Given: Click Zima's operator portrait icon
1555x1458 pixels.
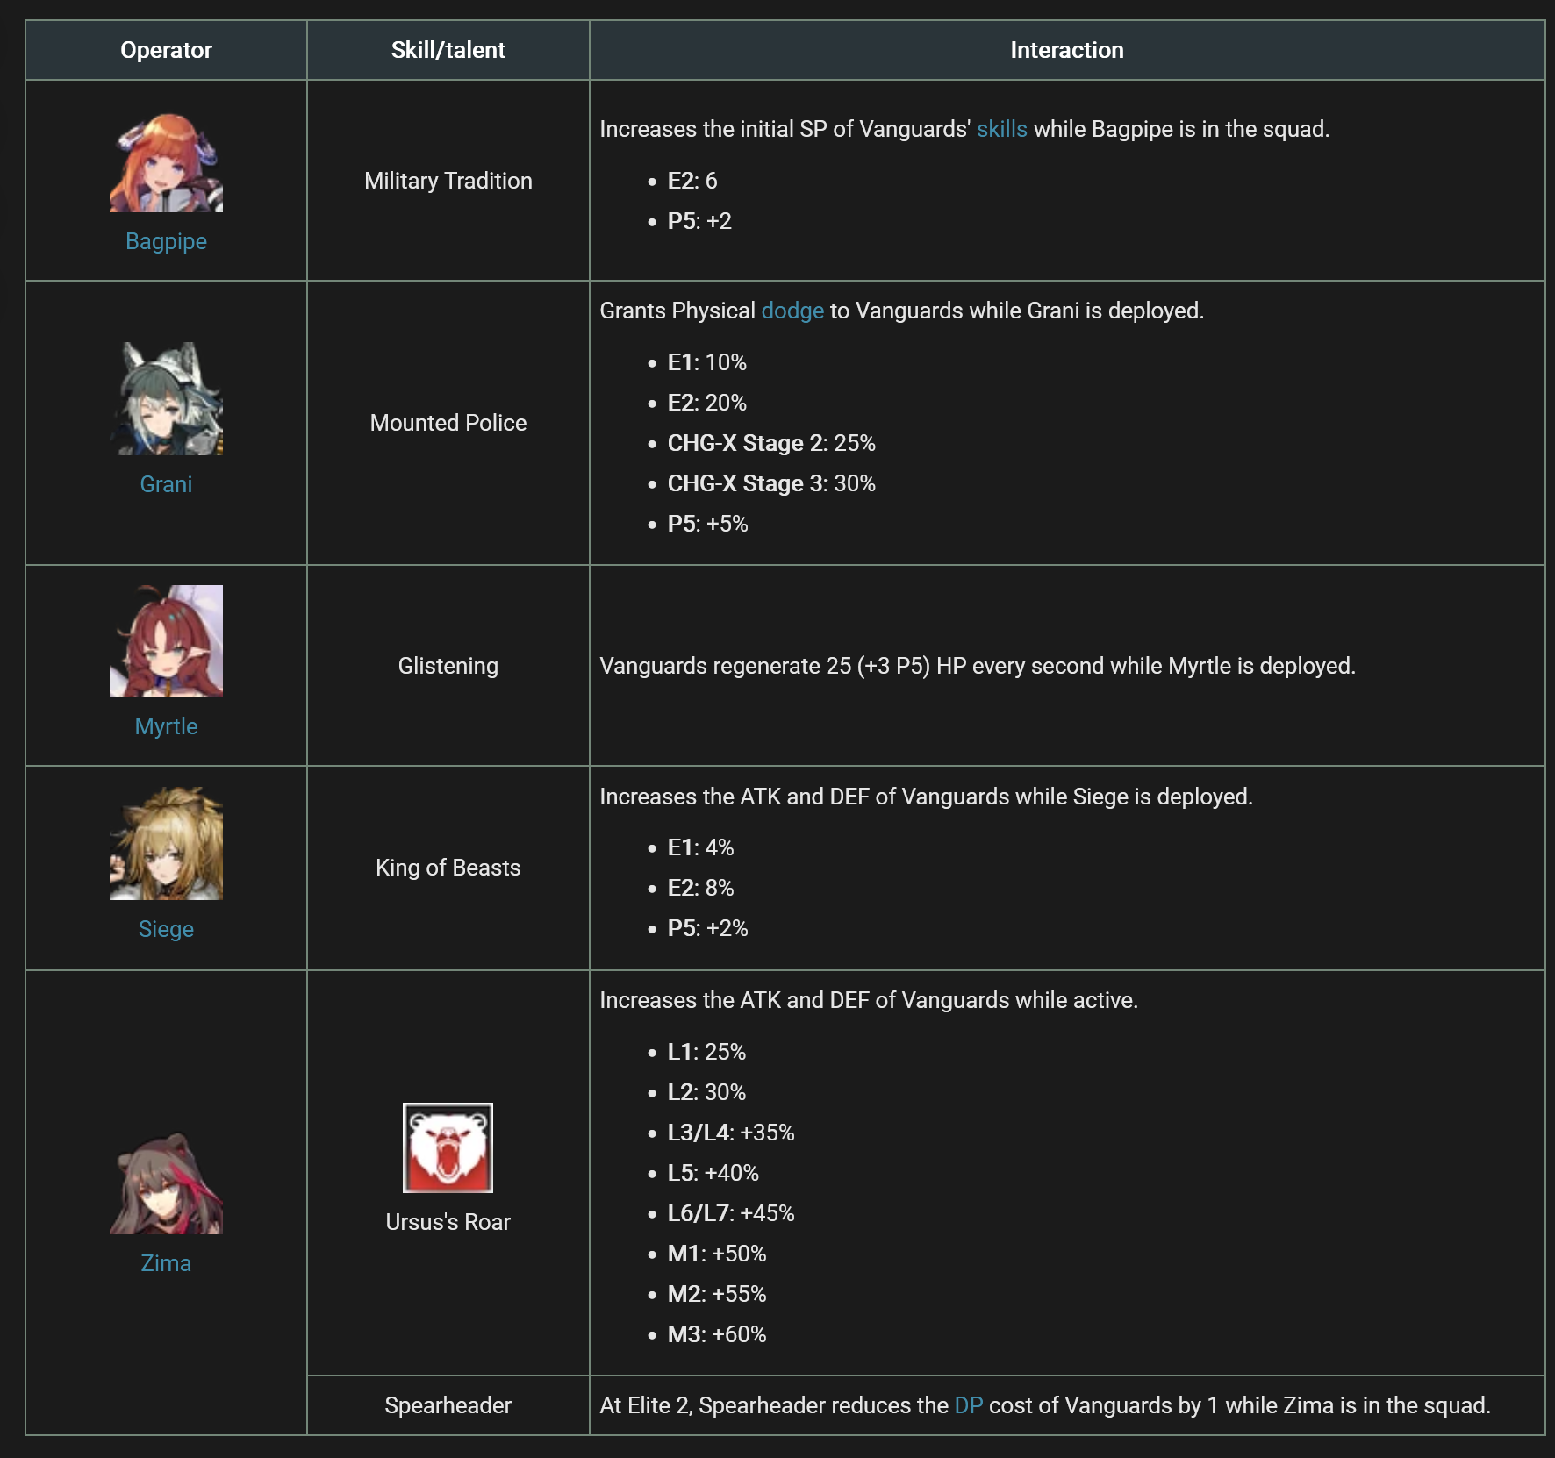Looking at the screenshot, I should pyautogui.click(x=166, y=1182).
